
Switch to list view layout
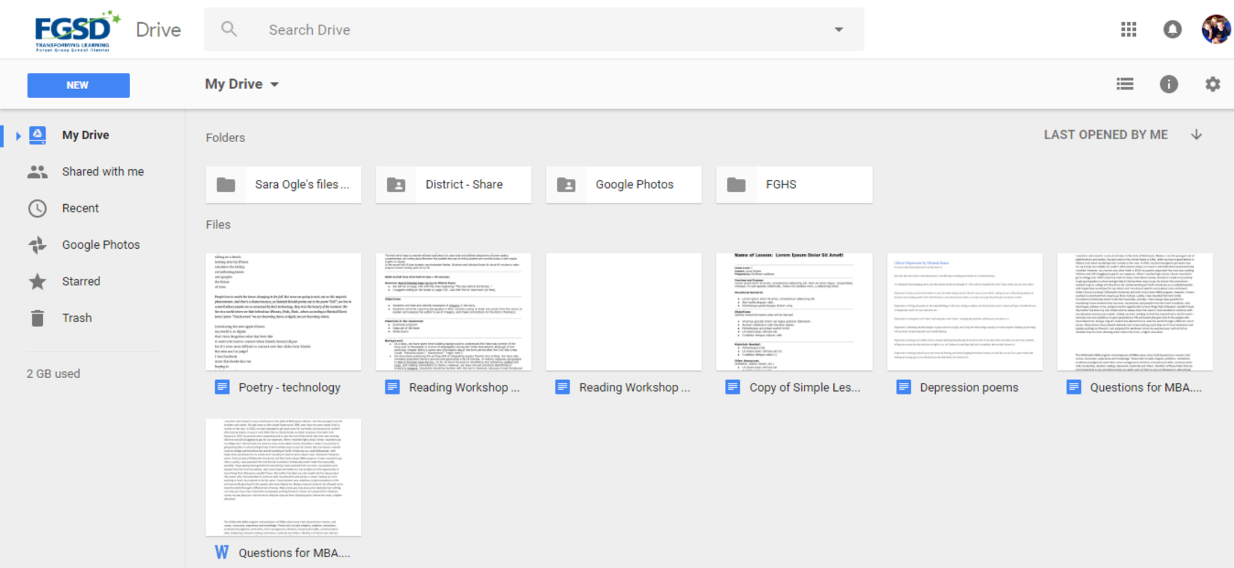[1124, 84]
